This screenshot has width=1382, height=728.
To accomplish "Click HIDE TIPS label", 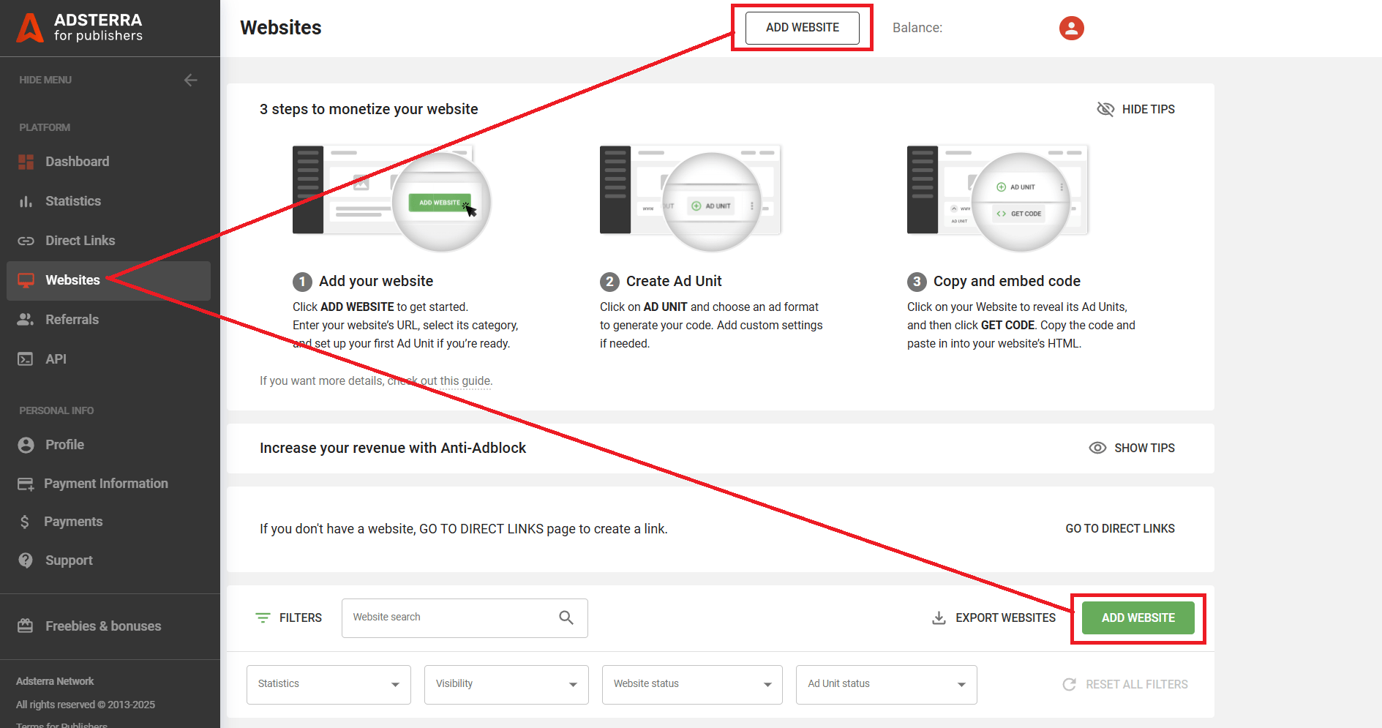I will coord(1149,109).
